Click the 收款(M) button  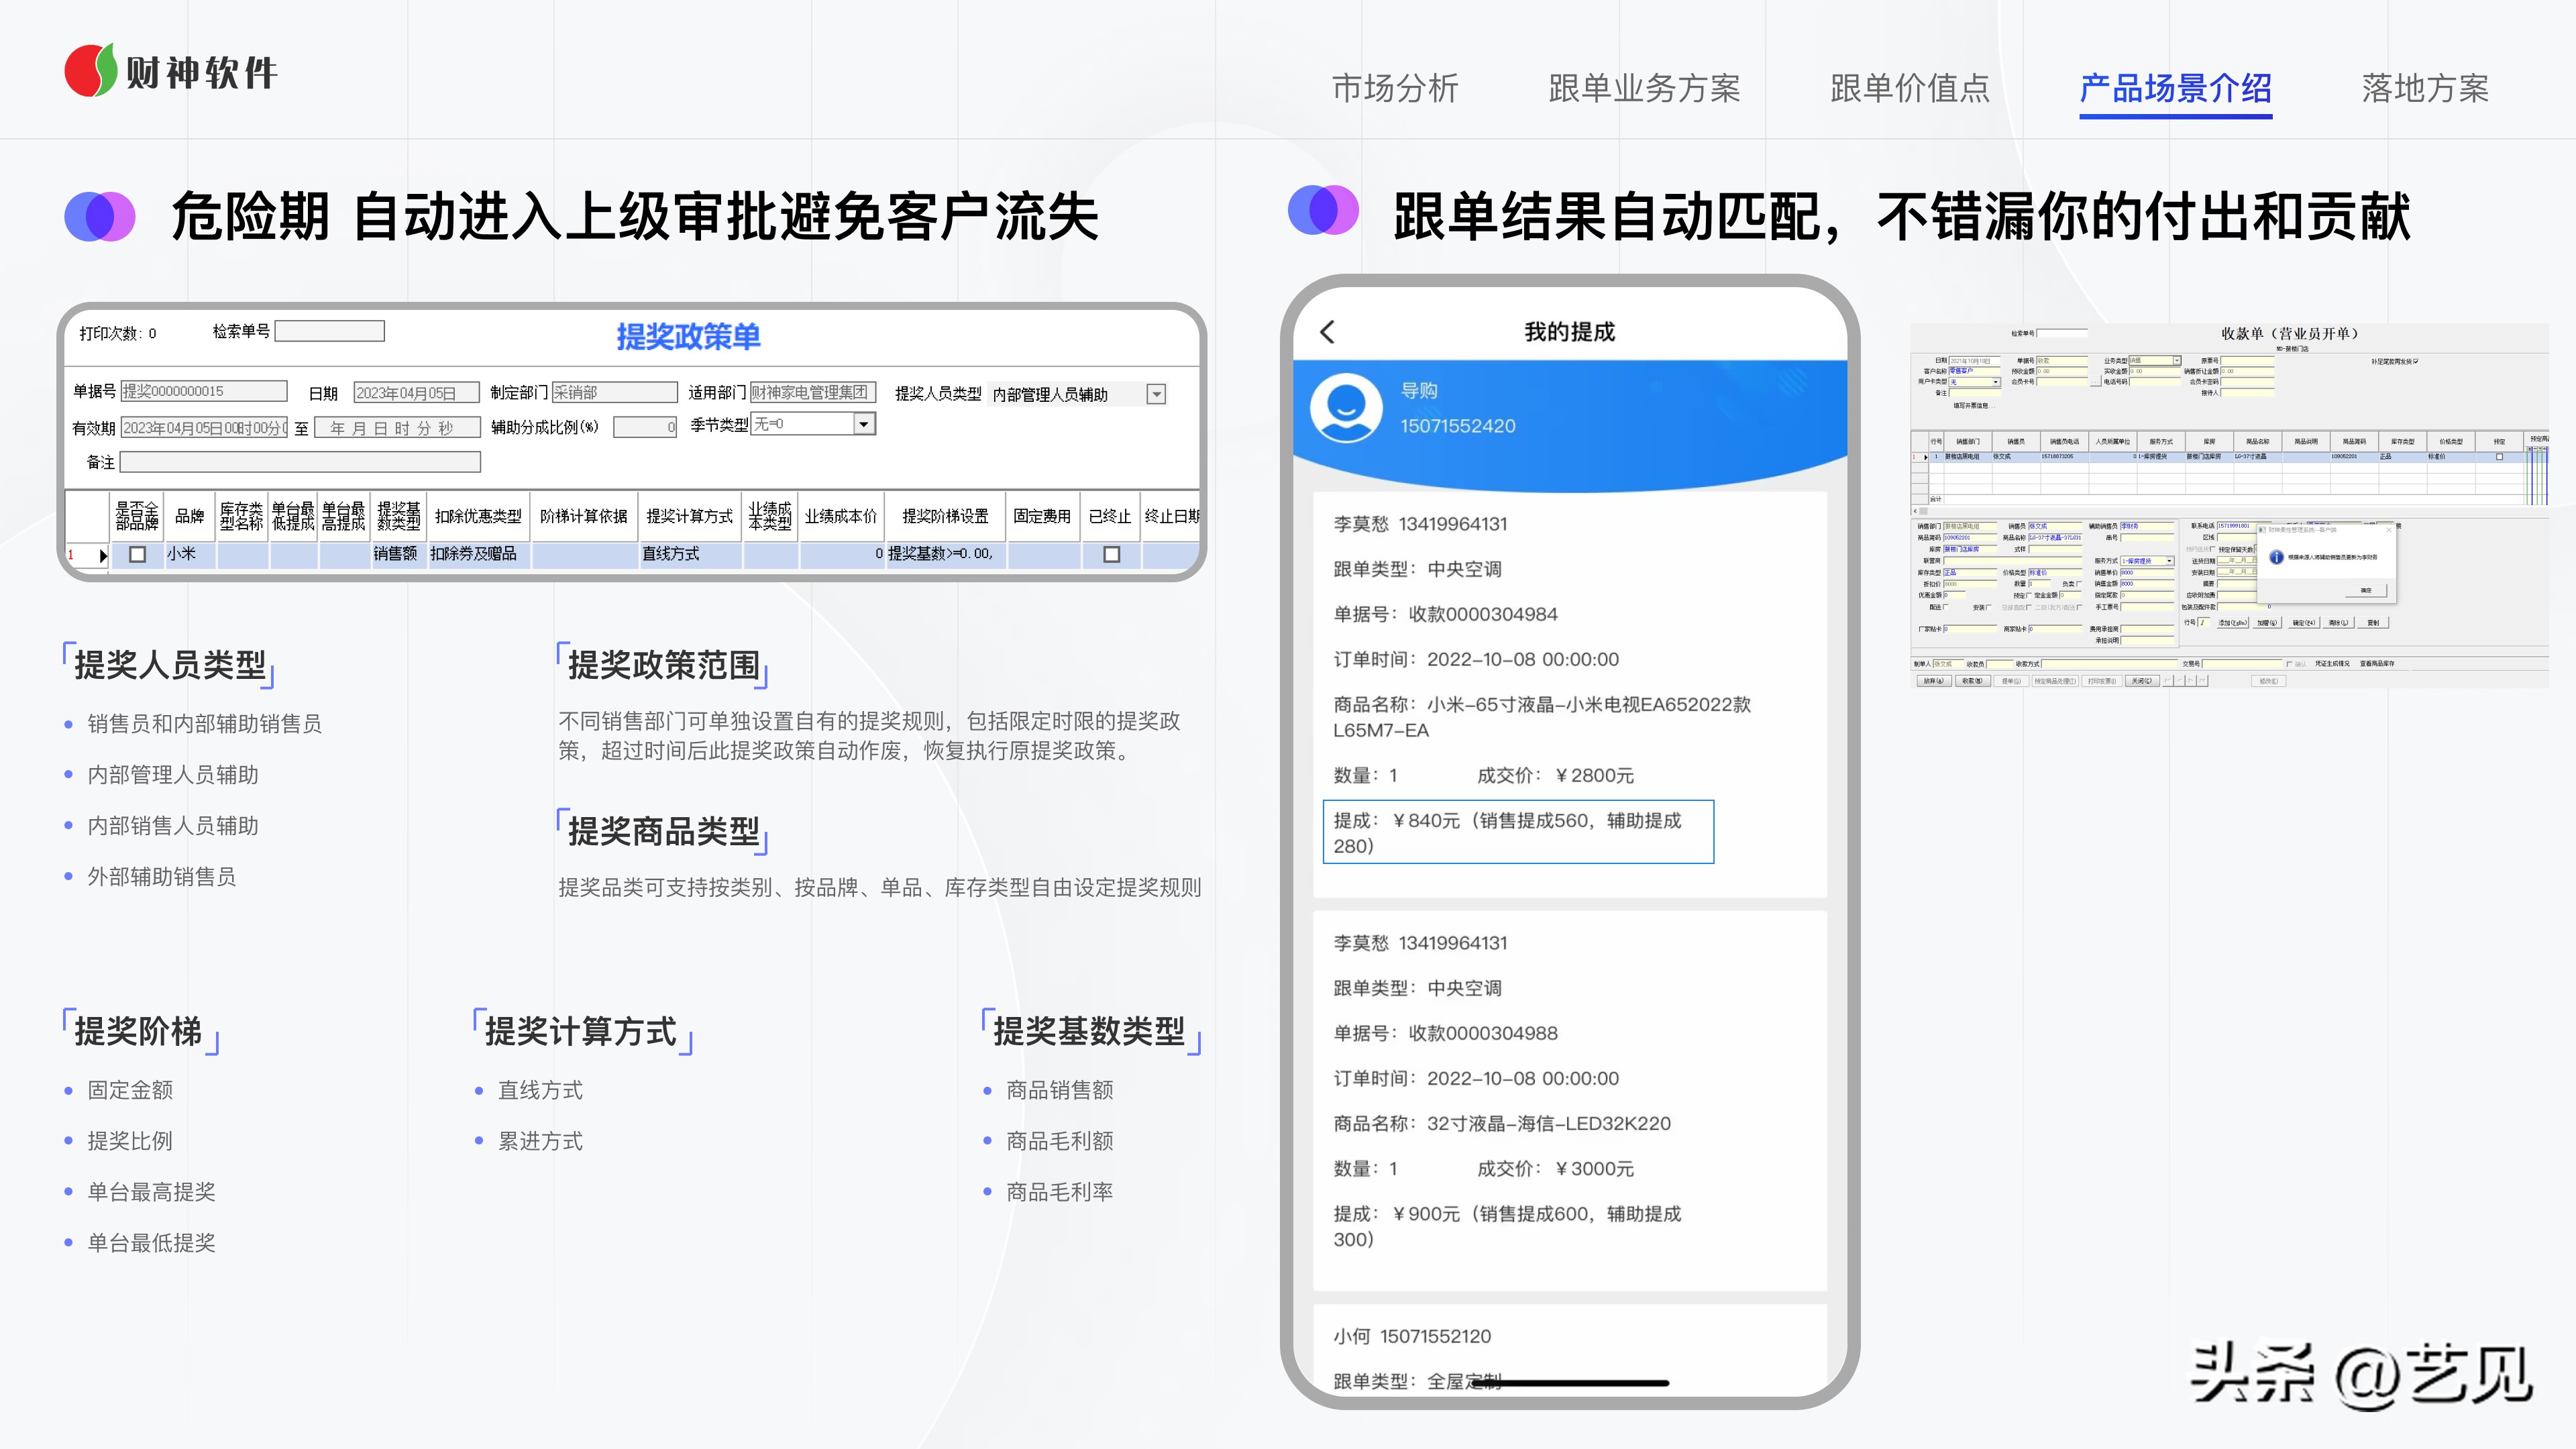click(1973, 680)
